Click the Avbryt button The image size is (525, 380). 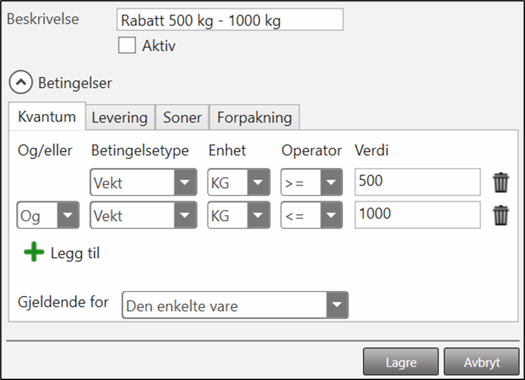pyautogui.click(x=482, y=362)
